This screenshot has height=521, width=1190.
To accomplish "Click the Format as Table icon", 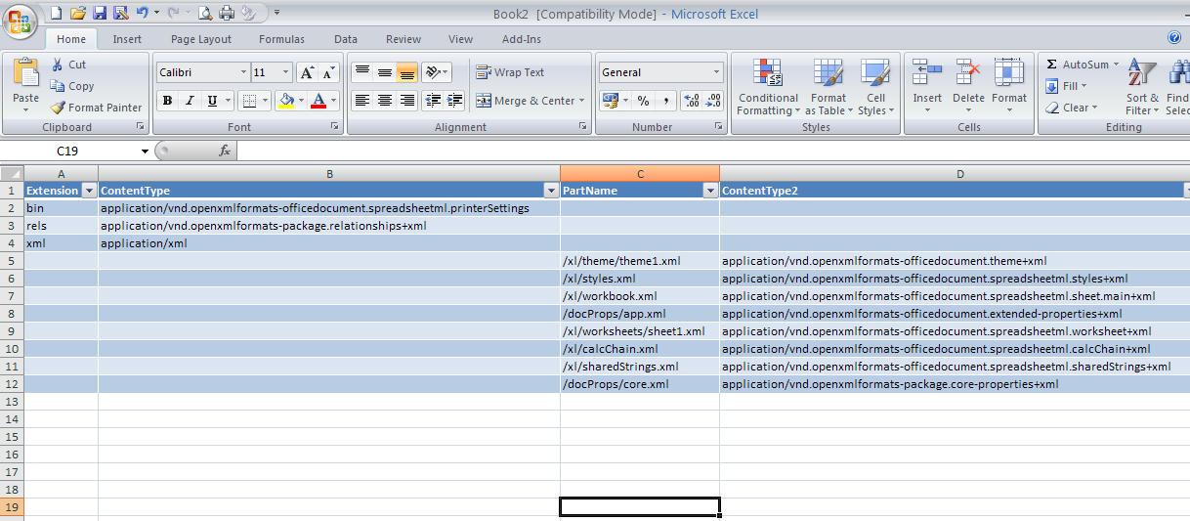I will click(x=828, y=86).
